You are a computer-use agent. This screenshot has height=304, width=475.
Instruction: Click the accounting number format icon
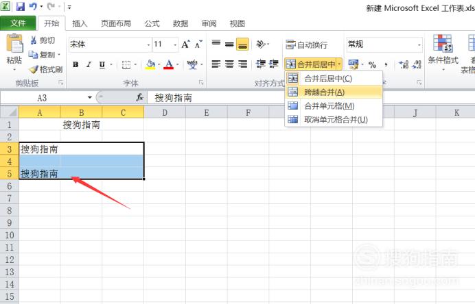354,64
